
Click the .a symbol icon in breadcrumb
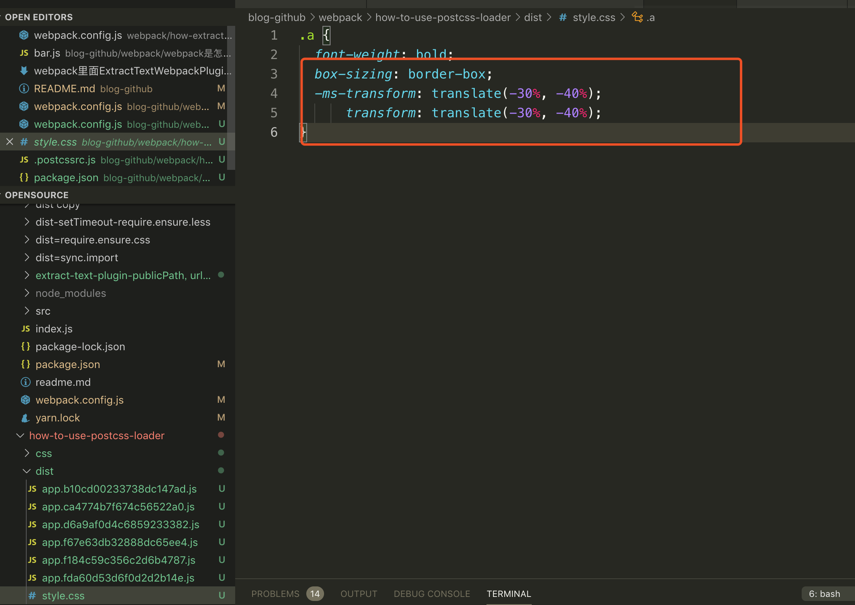(x=637, y=17)
